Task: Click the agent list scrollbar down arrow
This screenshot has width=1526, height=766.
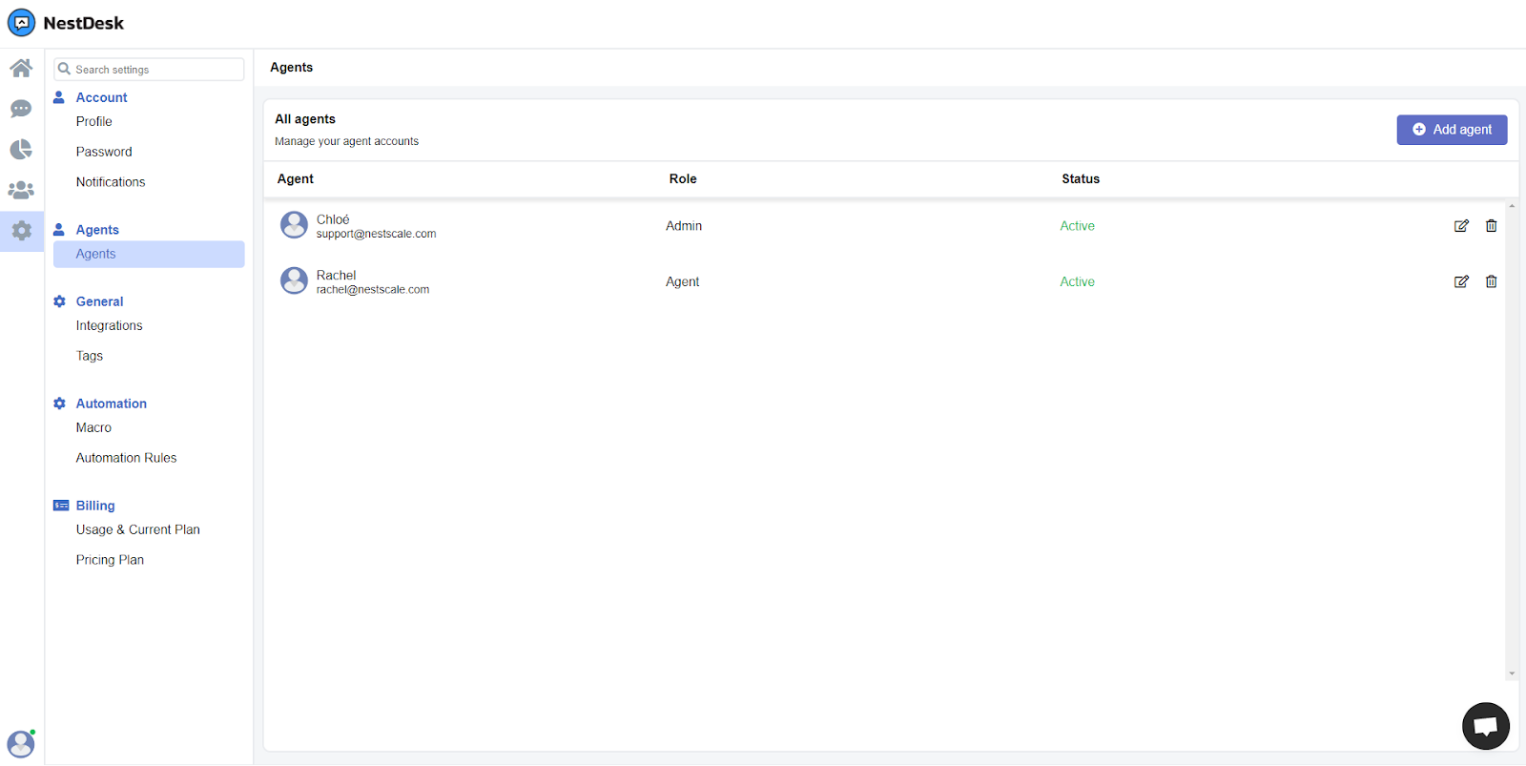Action: [1512, 673]
